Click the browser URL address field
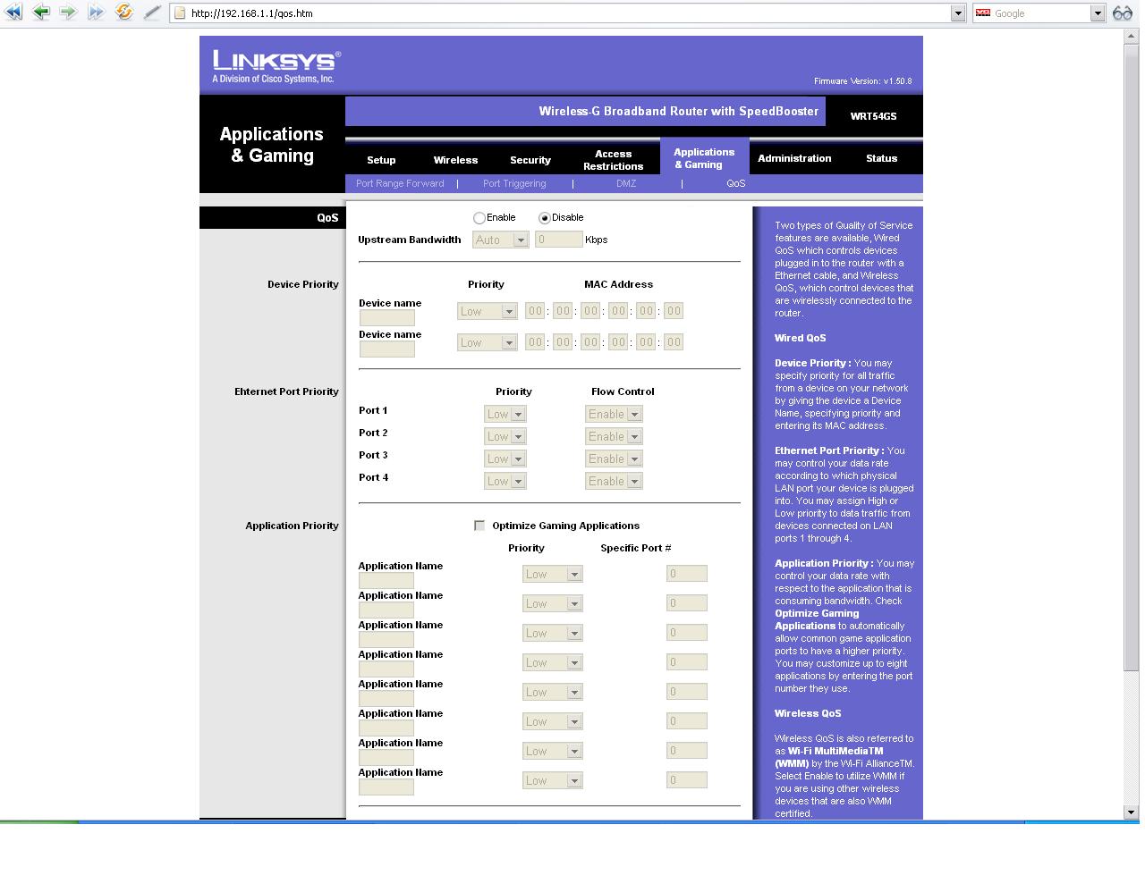The width and height of the screenshot is (1145, 892). click(568, 13)
